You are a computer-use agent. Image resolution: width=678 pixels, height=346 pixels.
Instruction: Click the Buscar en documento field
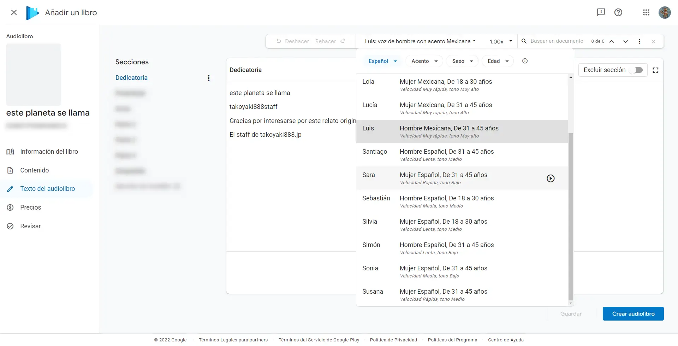557,41
